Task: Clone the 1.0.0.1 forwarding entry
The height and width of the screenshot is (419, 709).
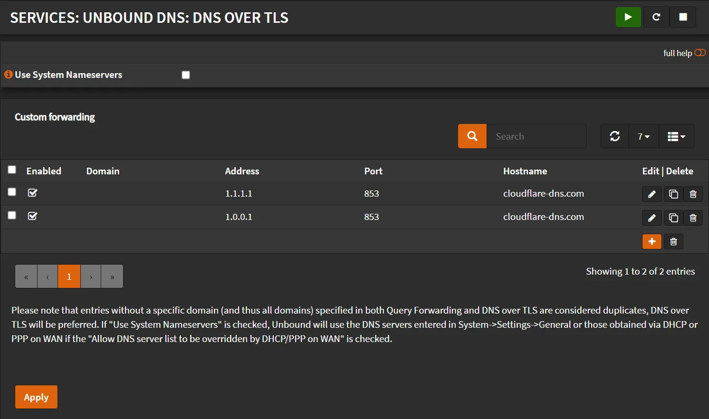Action: 673,218
